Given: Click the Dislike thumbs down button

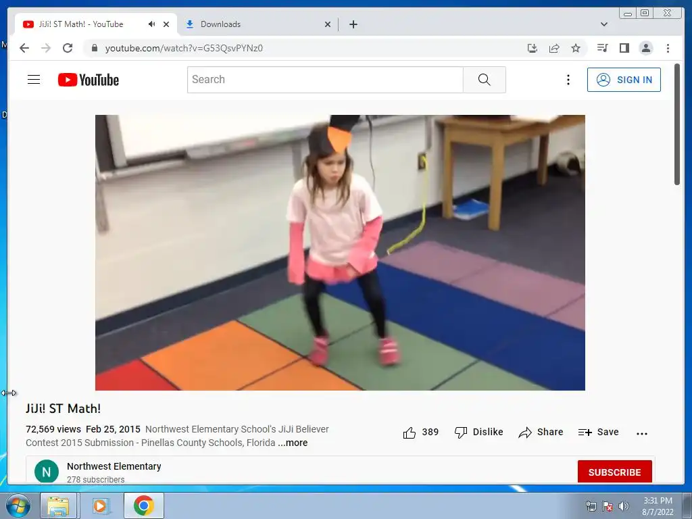Looking at the screenshot, I should (x=479, y=432).
